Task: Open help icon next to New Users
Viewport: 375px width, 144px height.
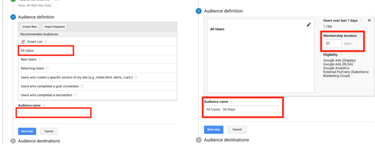Action: 39,59
